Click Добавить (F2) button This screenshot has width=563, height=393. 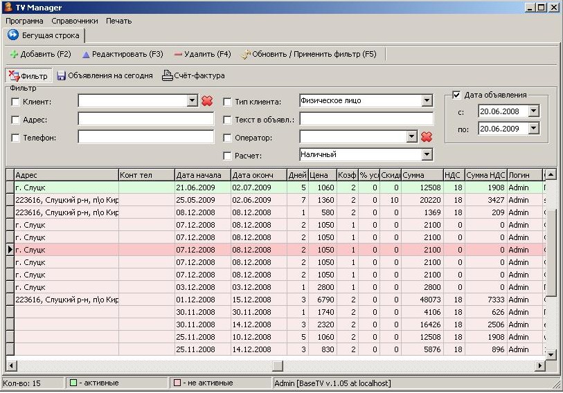(40, 55)
